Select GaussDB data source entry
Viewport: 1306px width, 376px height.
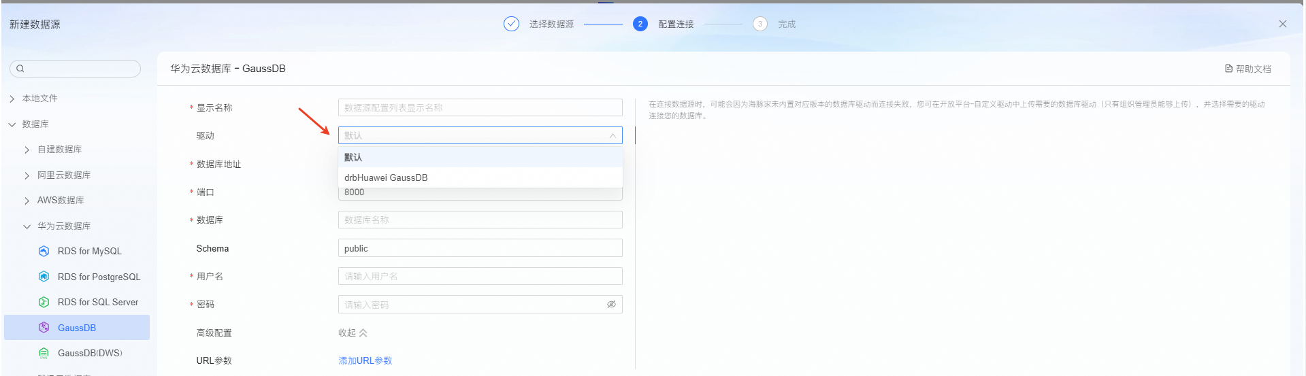pyautogui.click(x=77, y=328)
